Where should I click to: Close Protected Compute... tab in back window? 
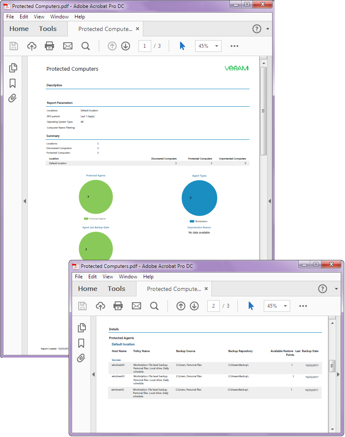pyautogui.click(x=137, y=29)
